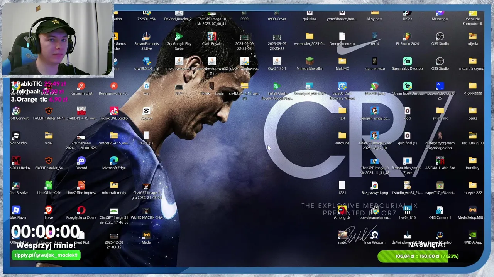Launch TikTok LIVE Studio
Screen dimensions: 494x277
coord(114,113)
